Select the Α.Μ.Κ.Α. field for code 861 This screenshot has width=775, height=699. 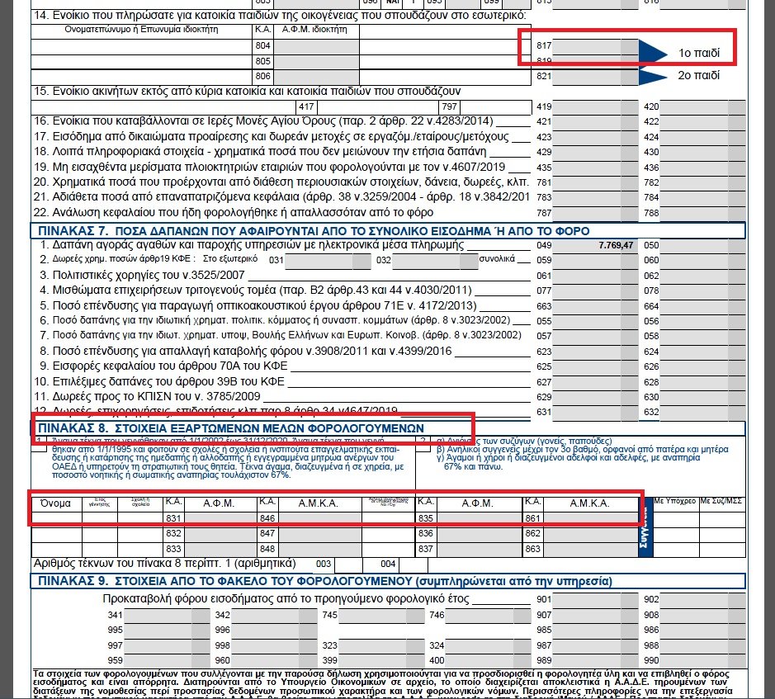(591, 518)
